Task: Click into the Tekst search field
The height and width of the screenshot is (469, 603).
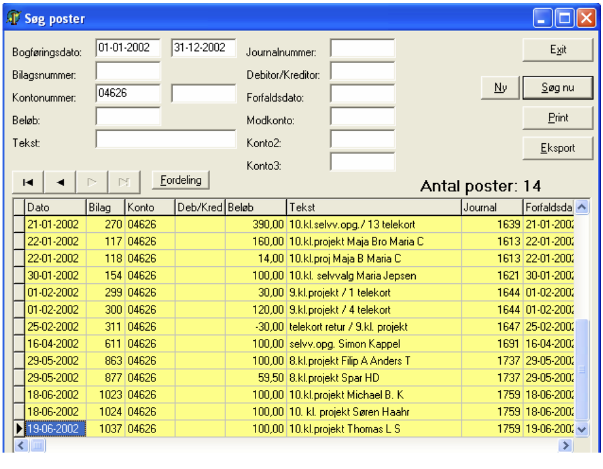Action: (166, 139)
